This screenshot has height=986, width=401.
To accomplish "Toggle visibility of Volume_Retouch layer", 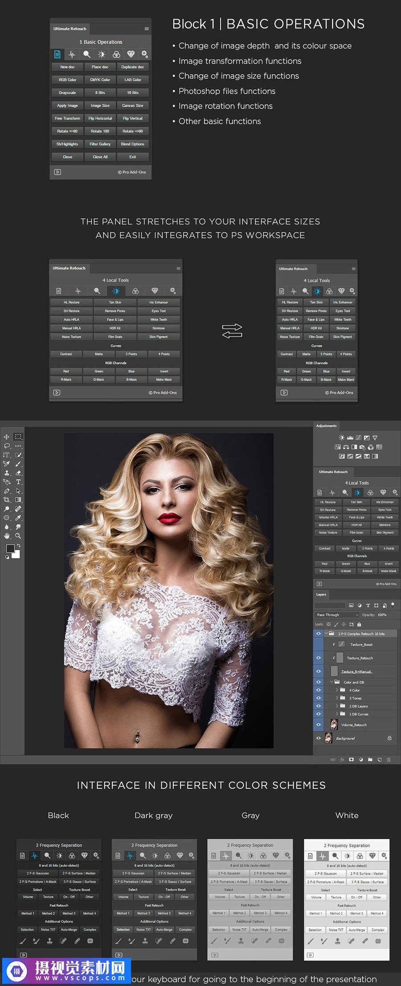I will pyautogui.click(x=319, y=725).
